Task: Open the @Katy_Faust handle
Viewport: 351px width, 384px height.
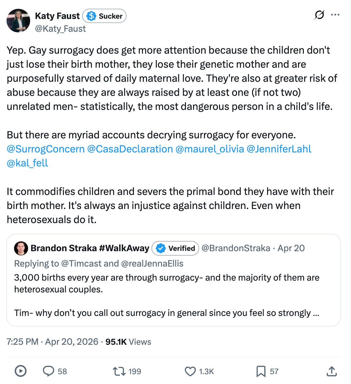Action: coord(60,29)
